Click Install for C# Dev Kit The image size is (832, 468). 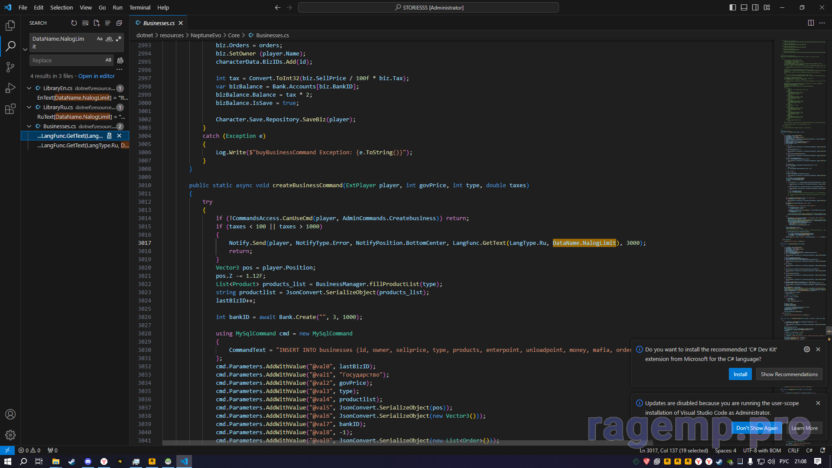pos(740,374)
